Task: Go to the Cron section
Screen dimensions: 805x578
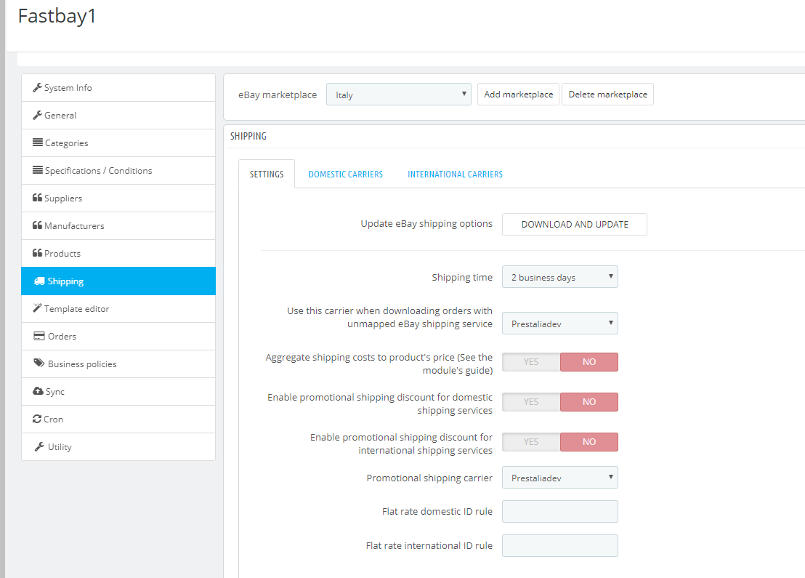Action: (x=118, y=420)
